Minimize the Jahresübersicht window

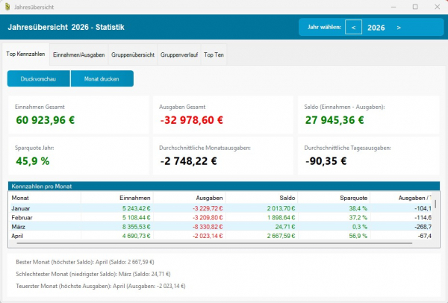pyautogui.click(x=393, y=7)
